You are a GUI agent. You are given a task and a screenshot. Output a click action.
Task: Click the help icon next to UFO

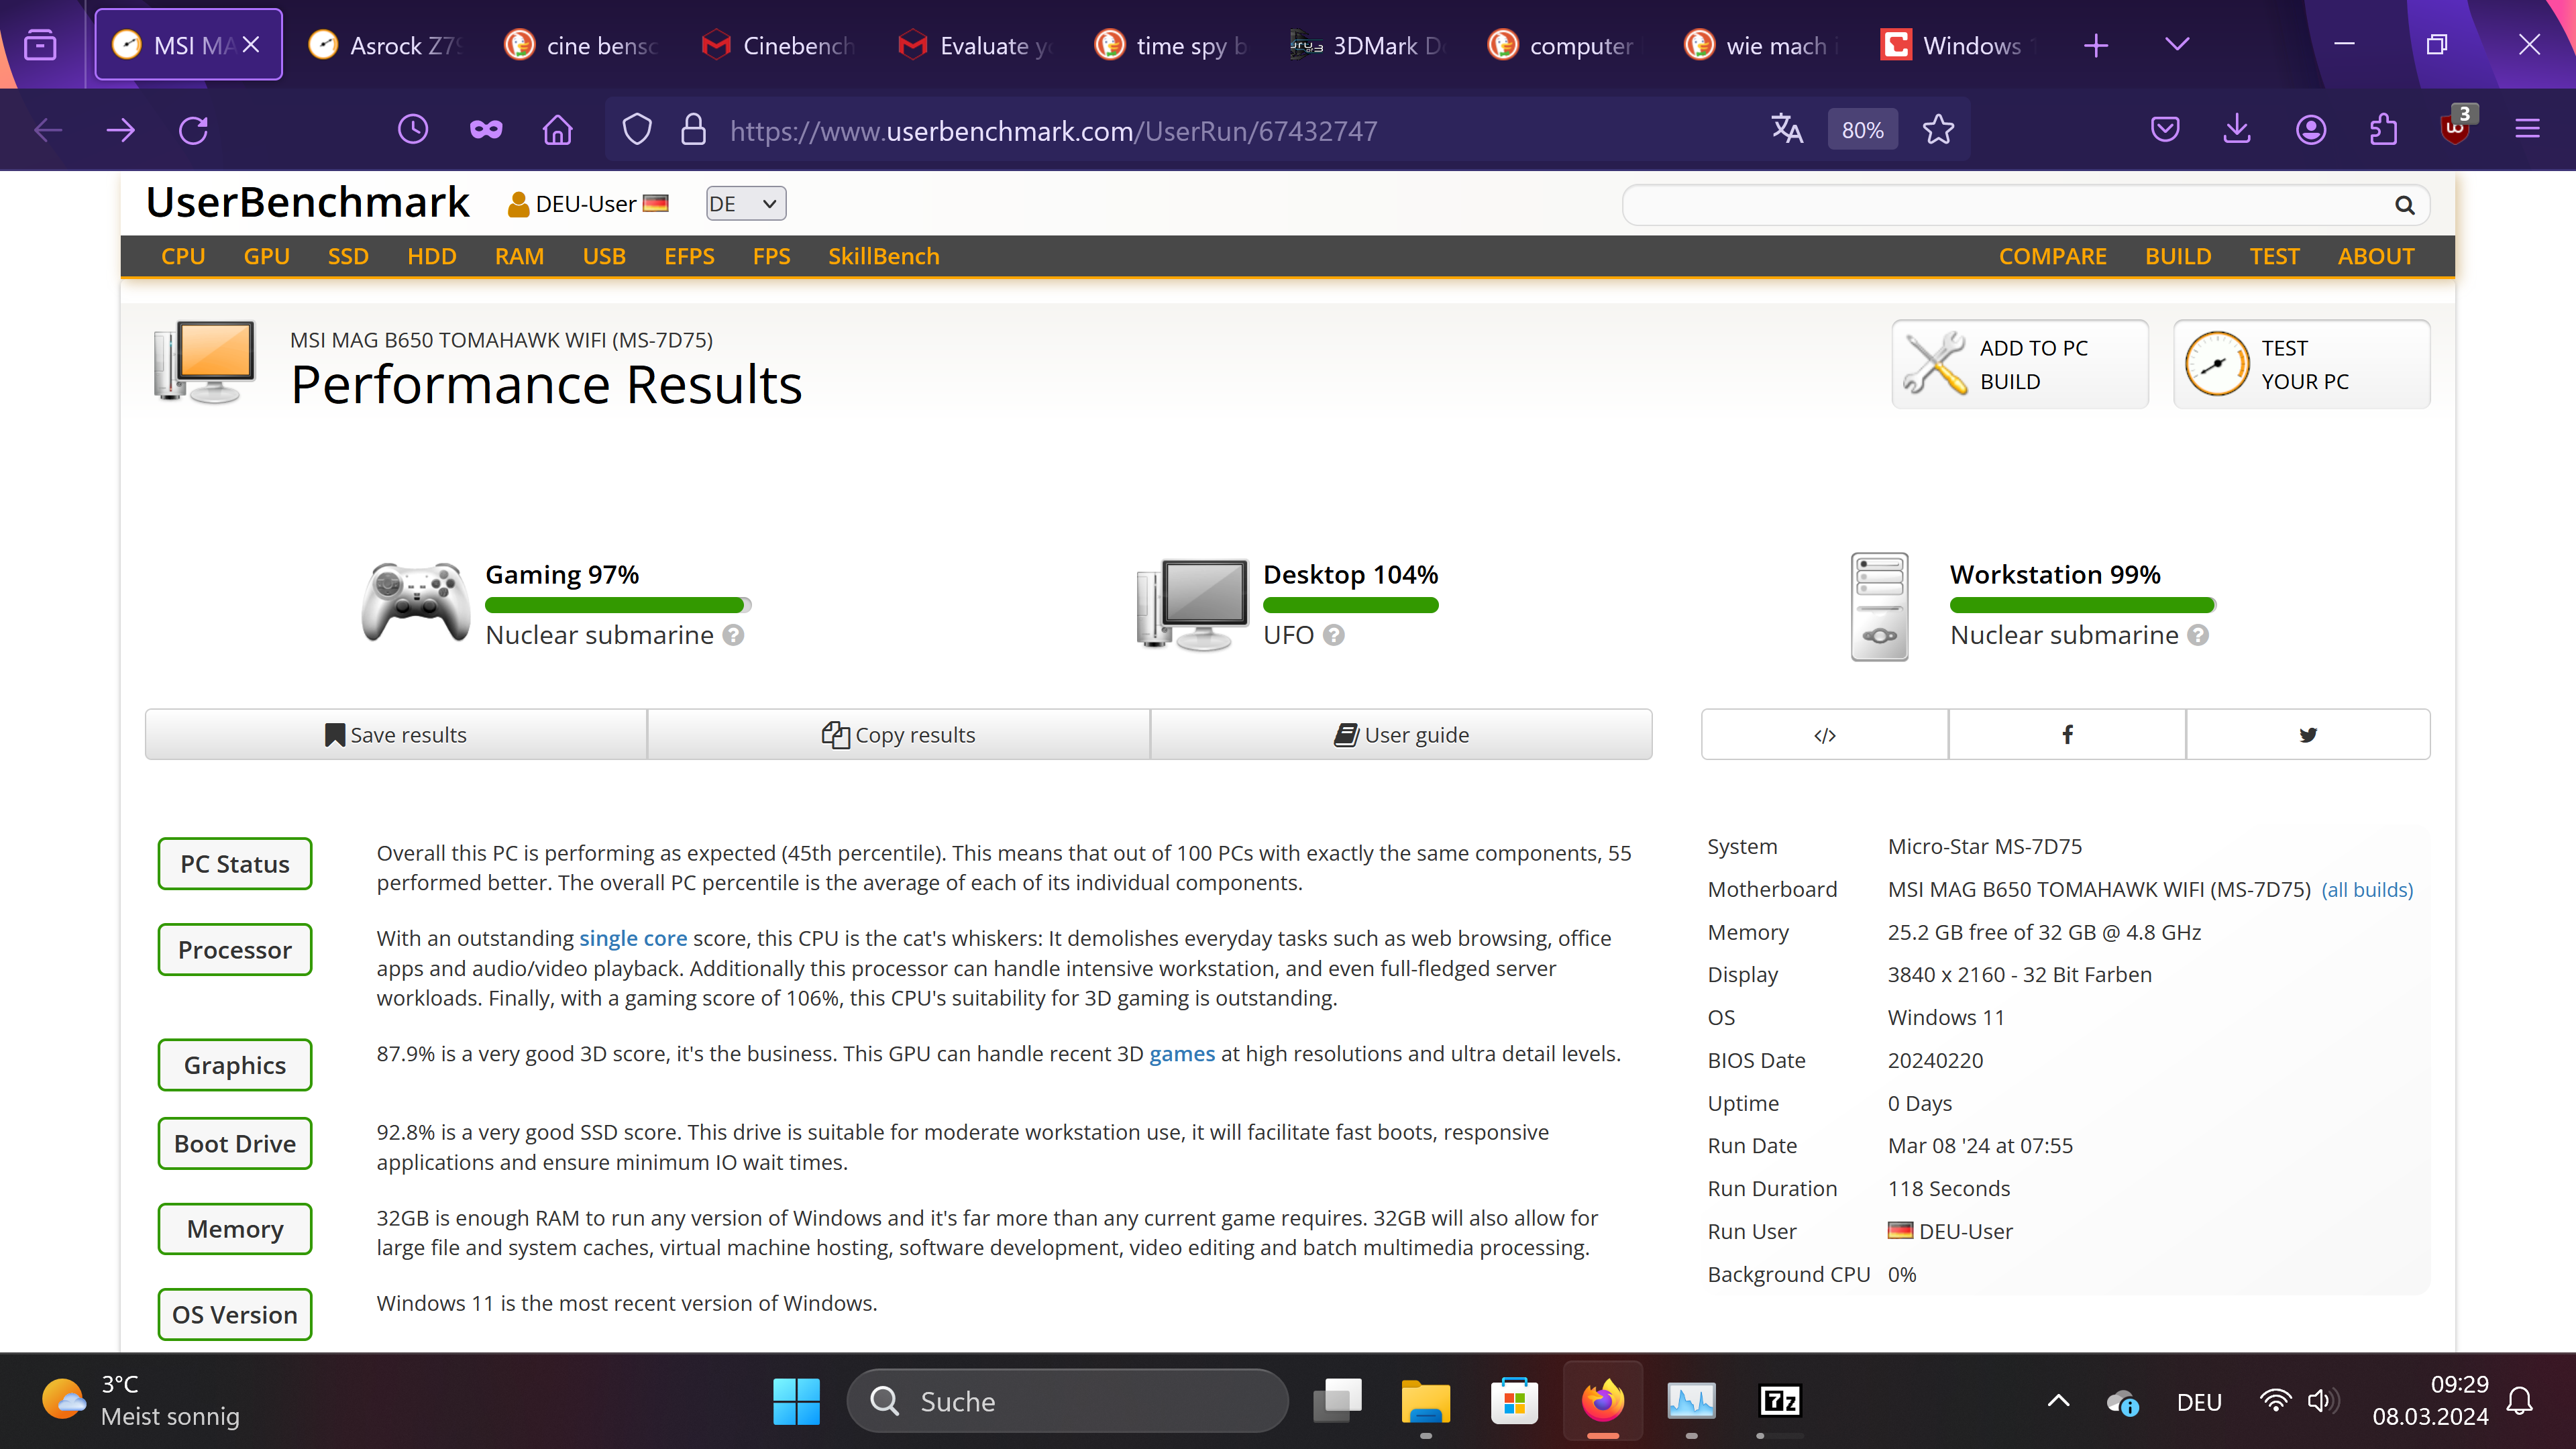1334,635
